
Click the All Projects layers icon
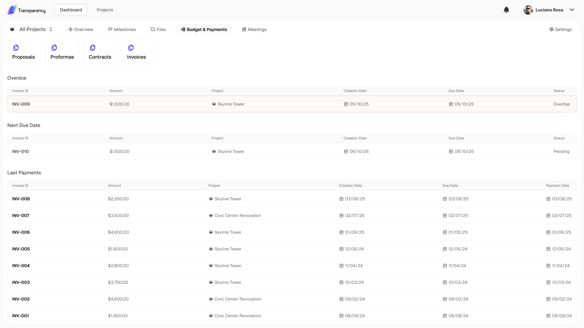(x=12, y=29)
